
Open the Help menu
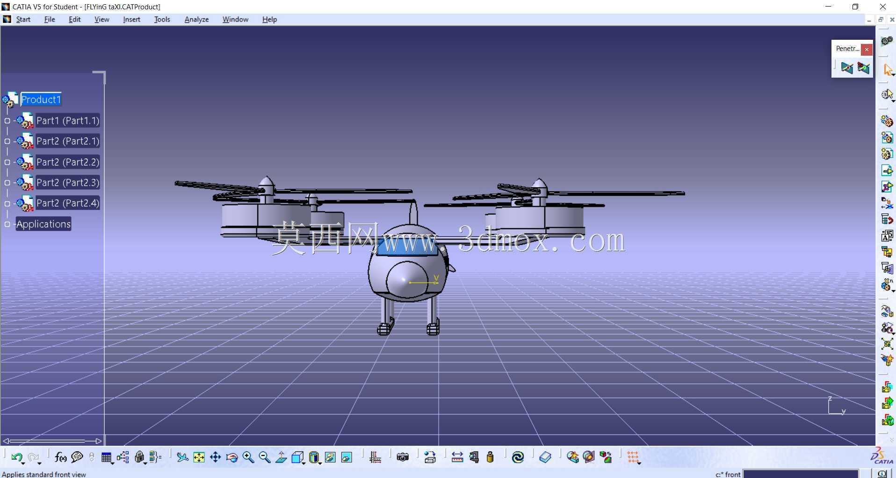pyautogui.click(x=269, y=19)
